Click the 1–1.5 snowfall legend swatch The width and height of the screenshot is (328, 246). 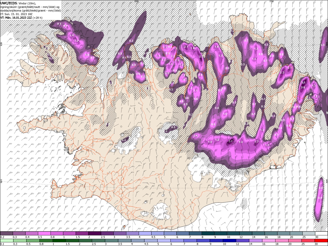(69, 233)
